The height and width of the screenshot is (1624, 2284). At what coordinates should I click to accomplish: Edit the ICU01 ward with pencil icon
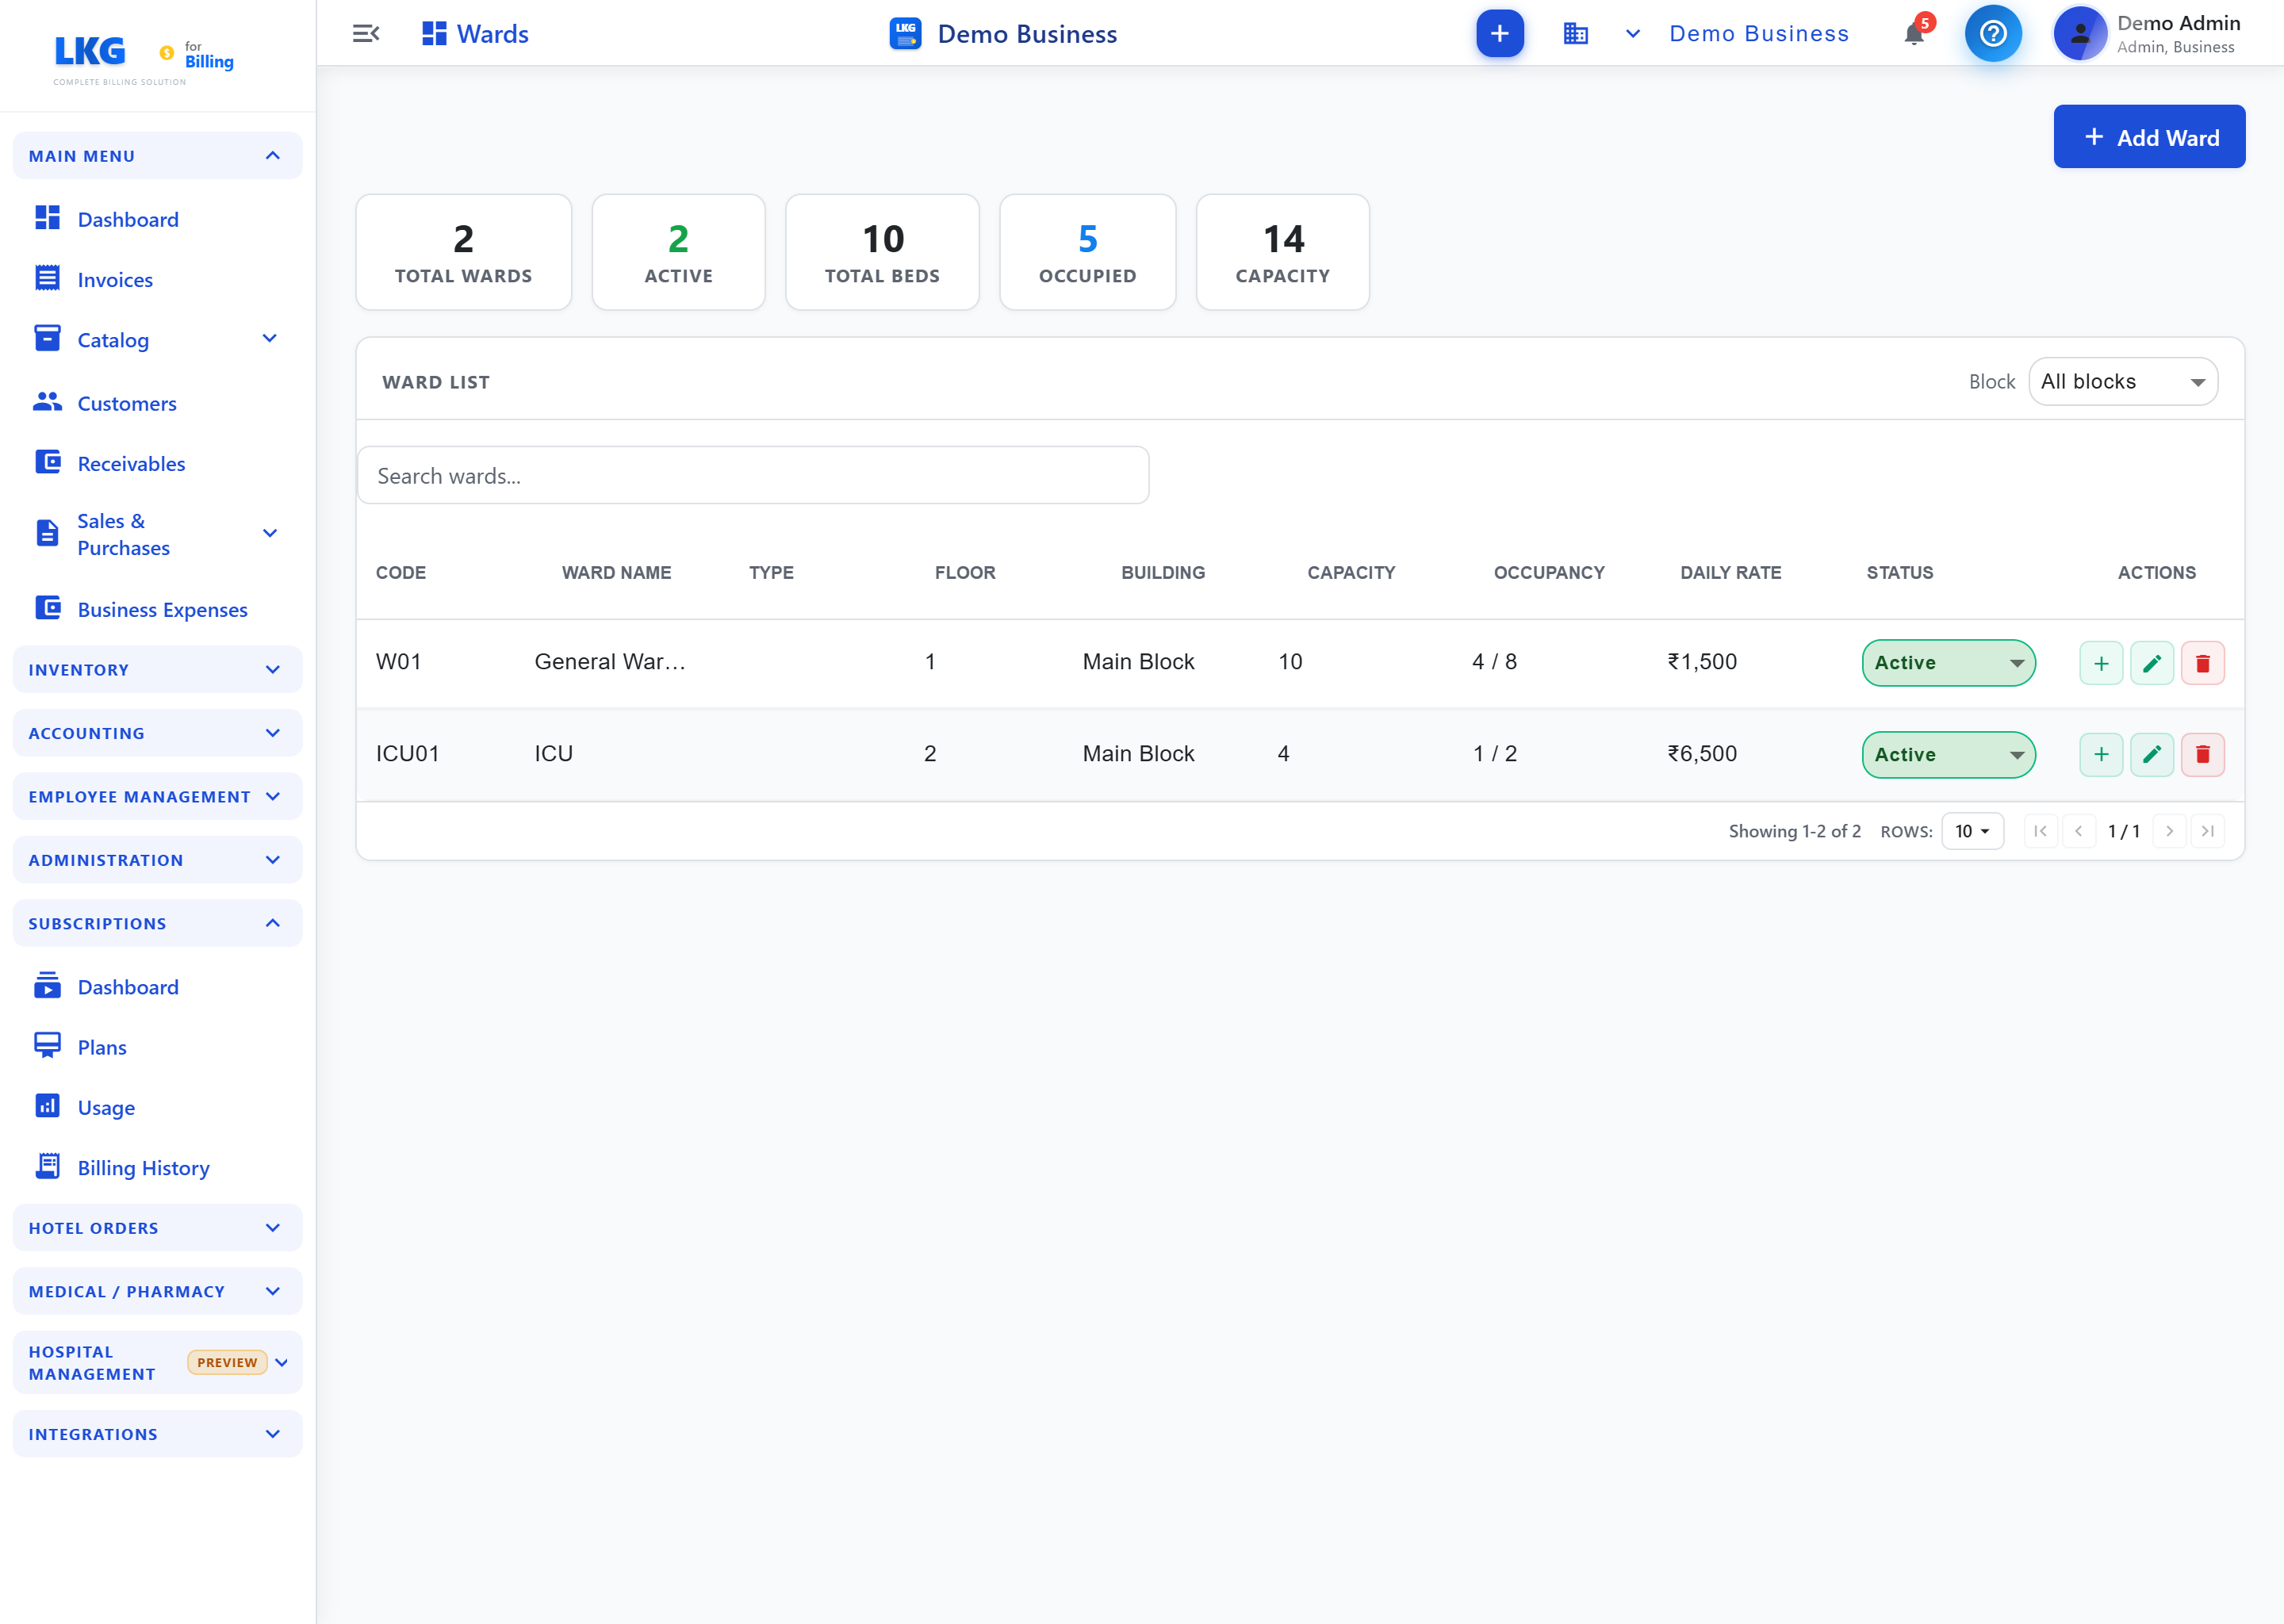pyautogui.click(x=2152, y=754)
